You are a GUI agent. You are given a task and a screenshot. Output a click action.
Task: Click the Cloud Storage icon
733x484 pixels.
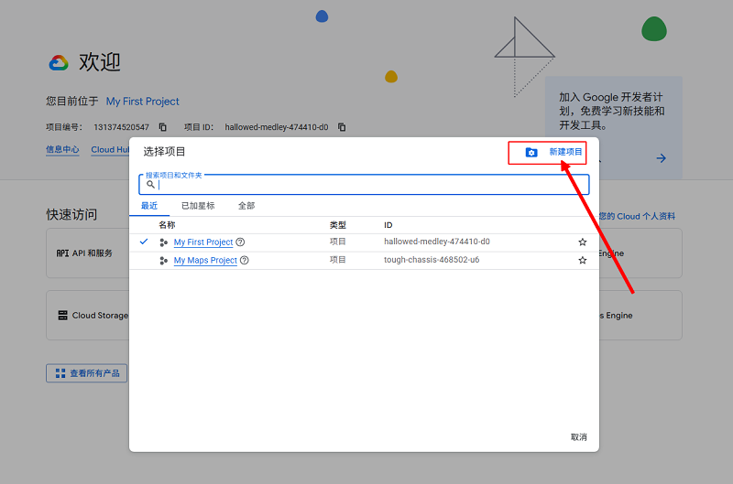click(x=62, y=315)
